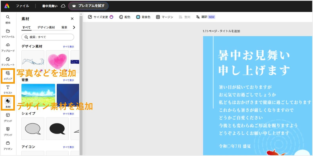Image resolution: width=313 pixels, height=156 pixels.
Task: Switch to the デザイン素材 tab
Action: [x=46, y=27]
